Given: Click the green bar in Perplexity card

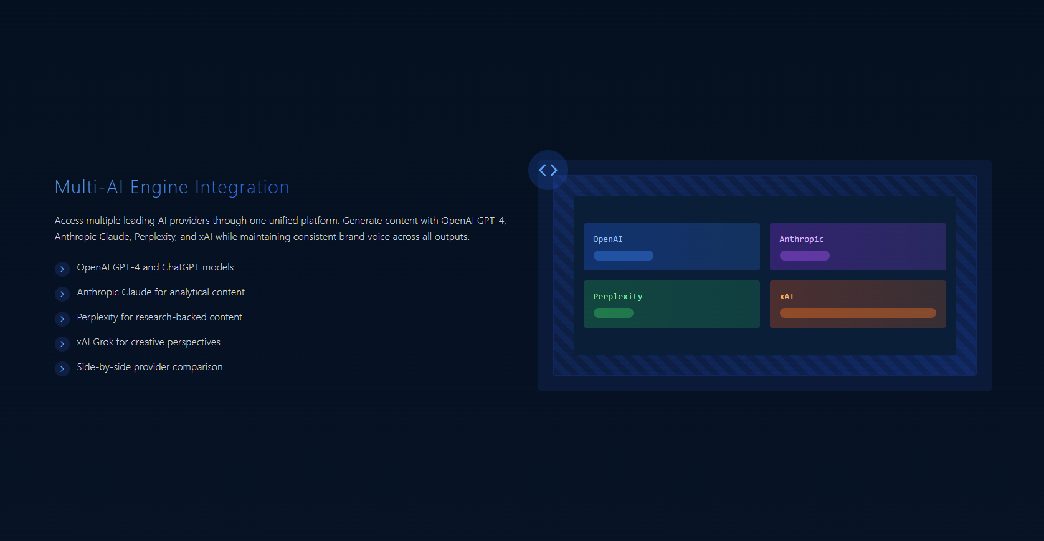Looking at the screenshot, I should [614, 313].
